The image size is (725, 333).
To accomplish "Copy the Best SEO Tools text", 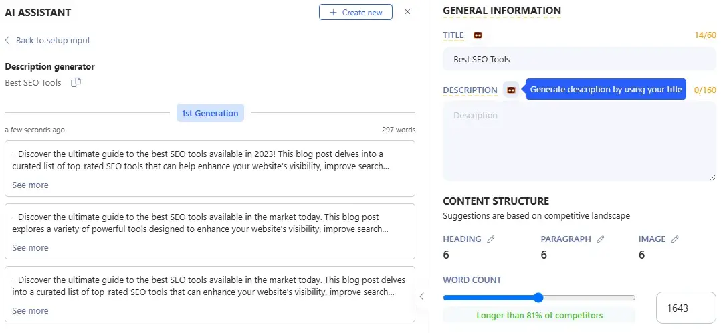I will click(x=76, y=82).
